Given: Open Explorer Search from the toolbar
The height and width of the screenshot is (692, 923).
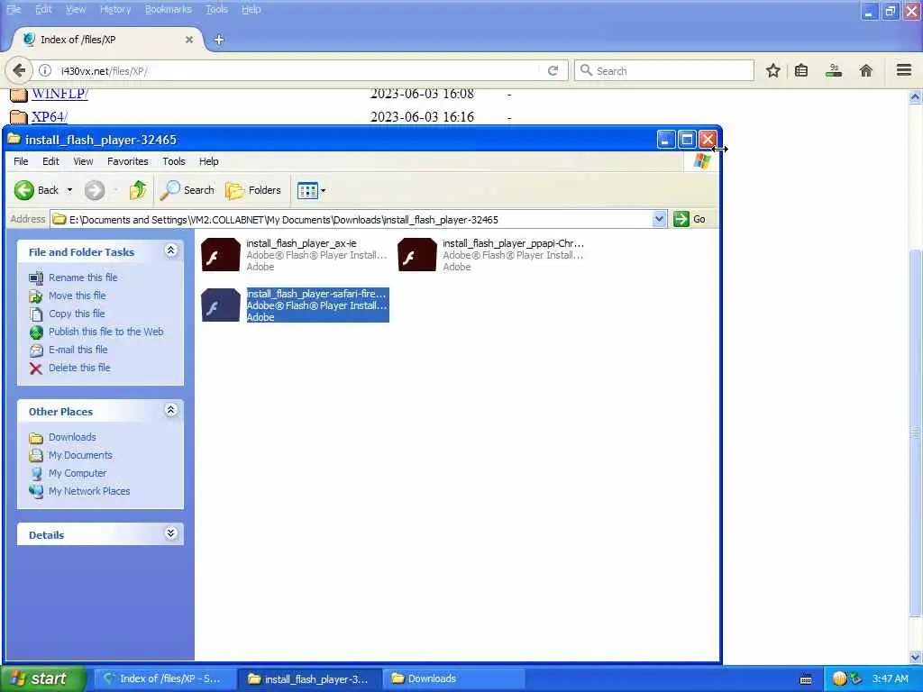Looking at the screenshot, I should pyautogui.click(x=187, y=190).
